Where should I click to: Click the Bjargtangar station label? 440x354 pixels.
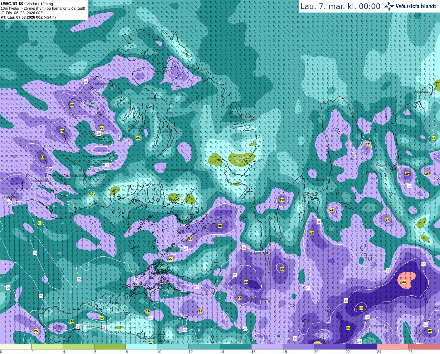(11, 197)
